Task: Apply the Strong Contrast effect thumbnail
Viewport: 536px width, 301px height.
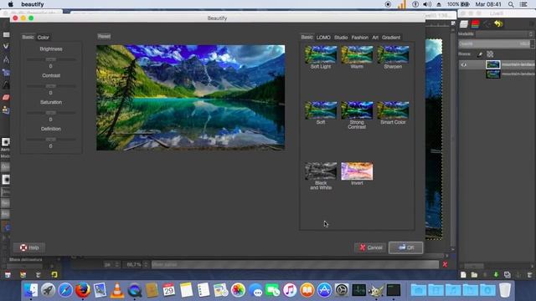Action: (x=357, y=110)
